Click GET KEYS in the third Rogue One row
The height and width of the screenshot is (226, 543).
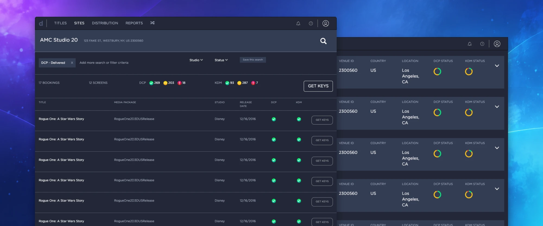coord(322,161)
